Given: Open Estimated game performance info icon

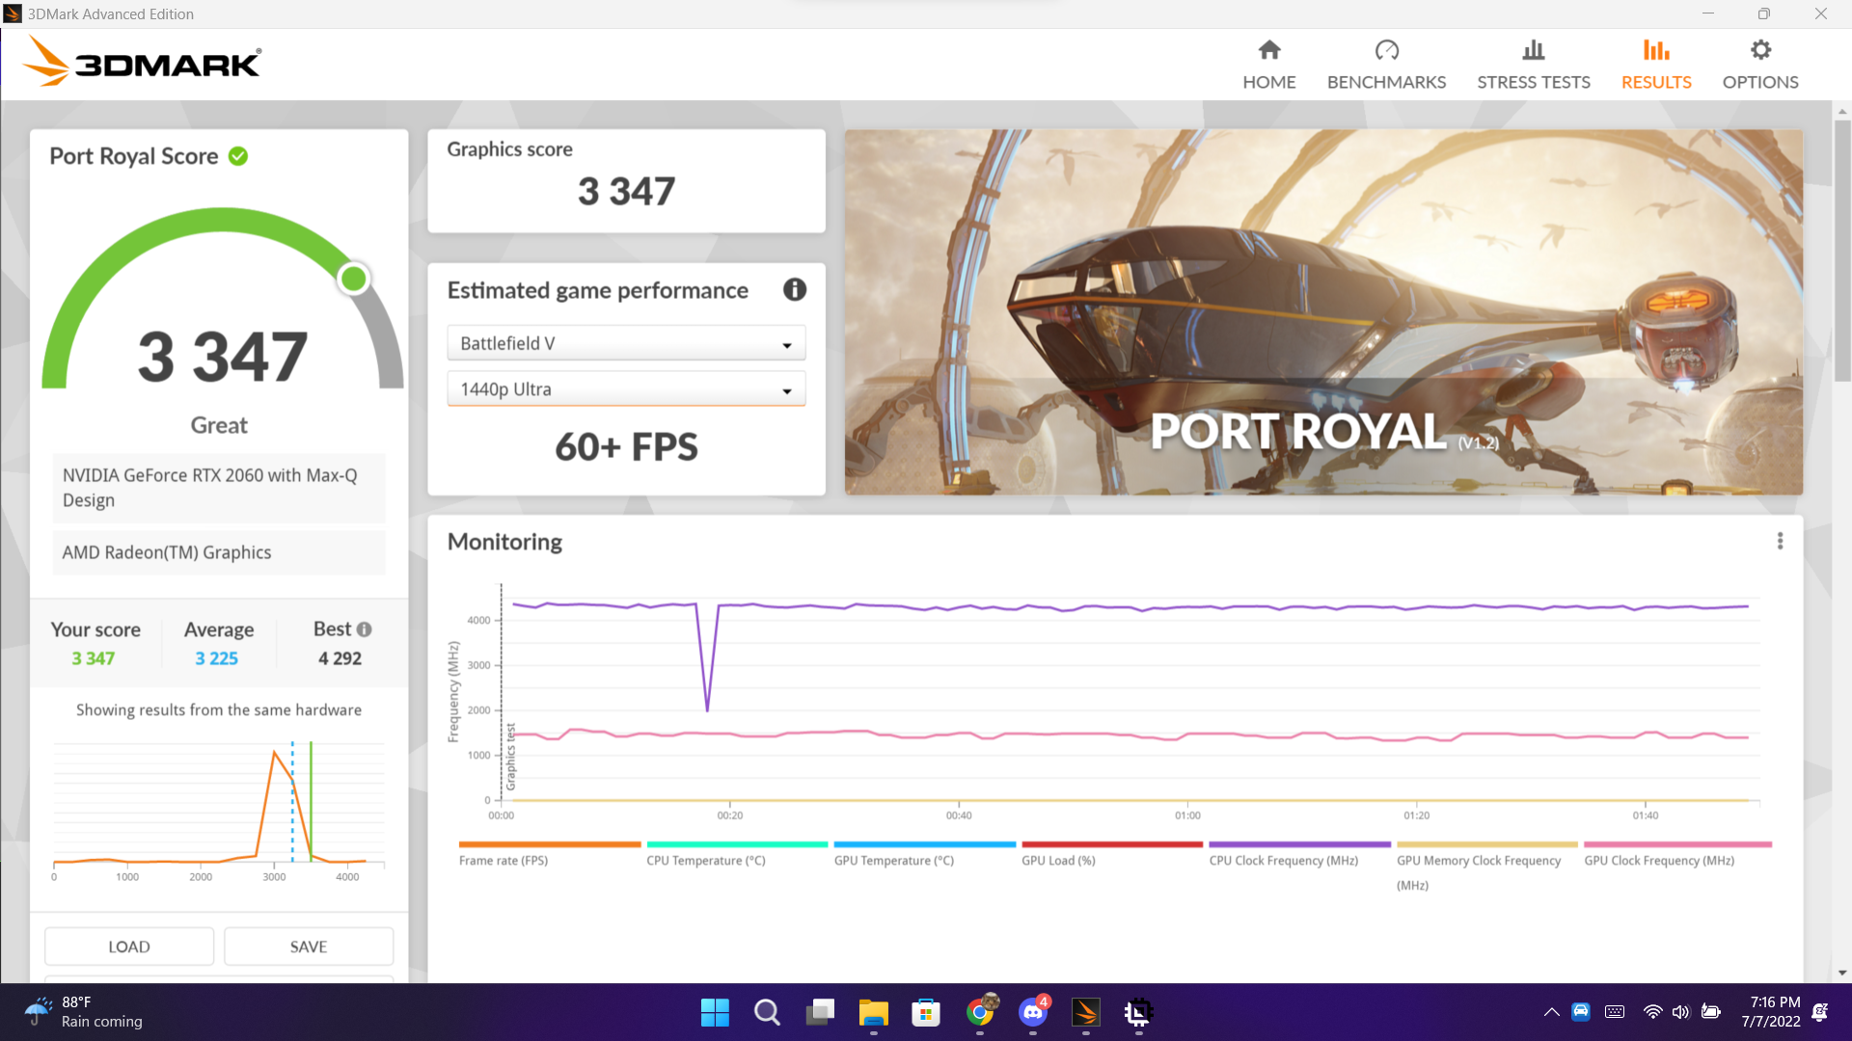Looking at the screenshot, I should (x=794, y=289).
